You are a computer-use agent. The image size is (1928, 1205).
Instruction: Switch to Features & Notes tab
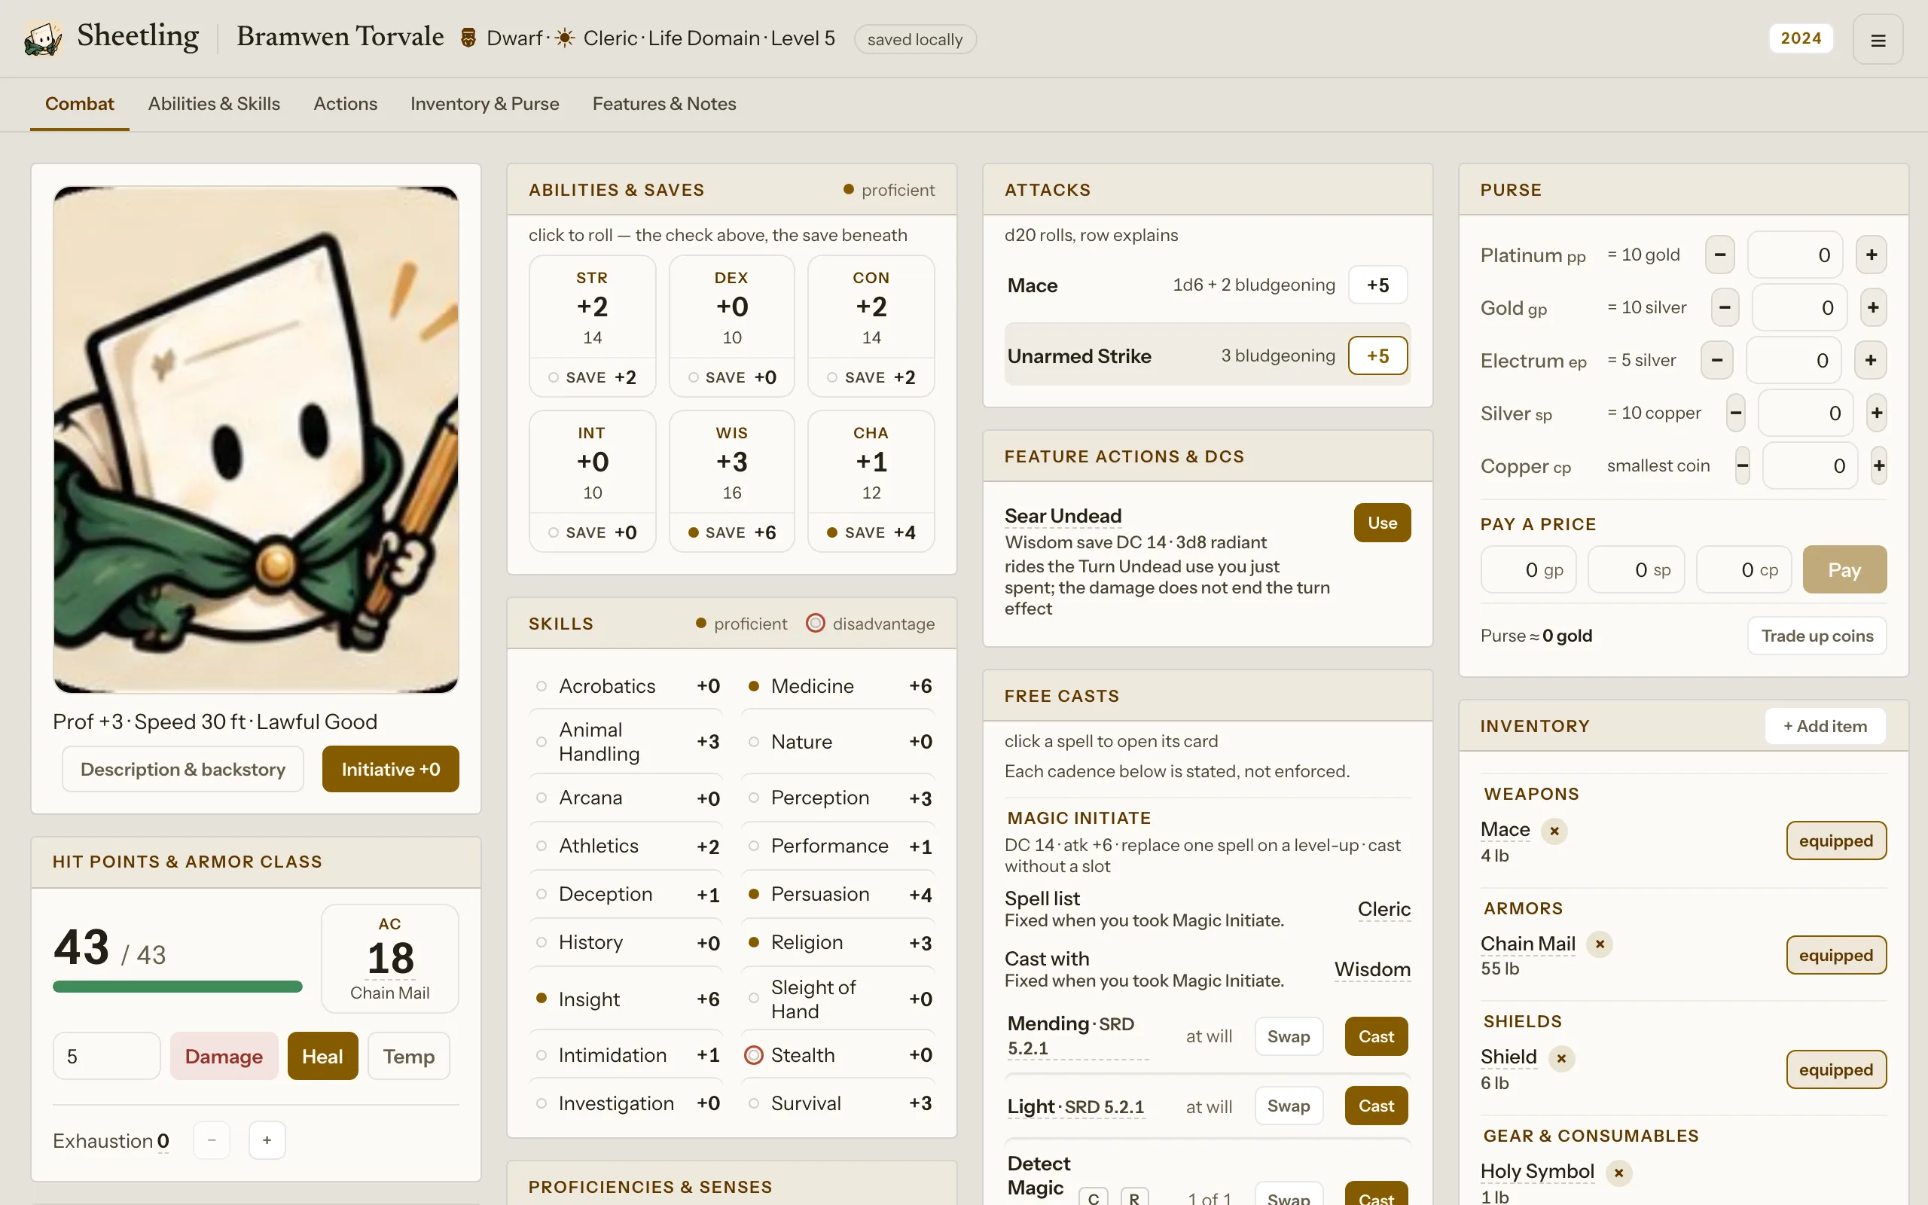pos(664,105)
